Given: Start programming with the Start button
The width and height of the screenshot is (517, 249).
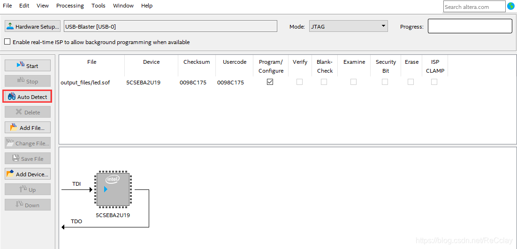Looking at the screenshot, I should point(28,66).
